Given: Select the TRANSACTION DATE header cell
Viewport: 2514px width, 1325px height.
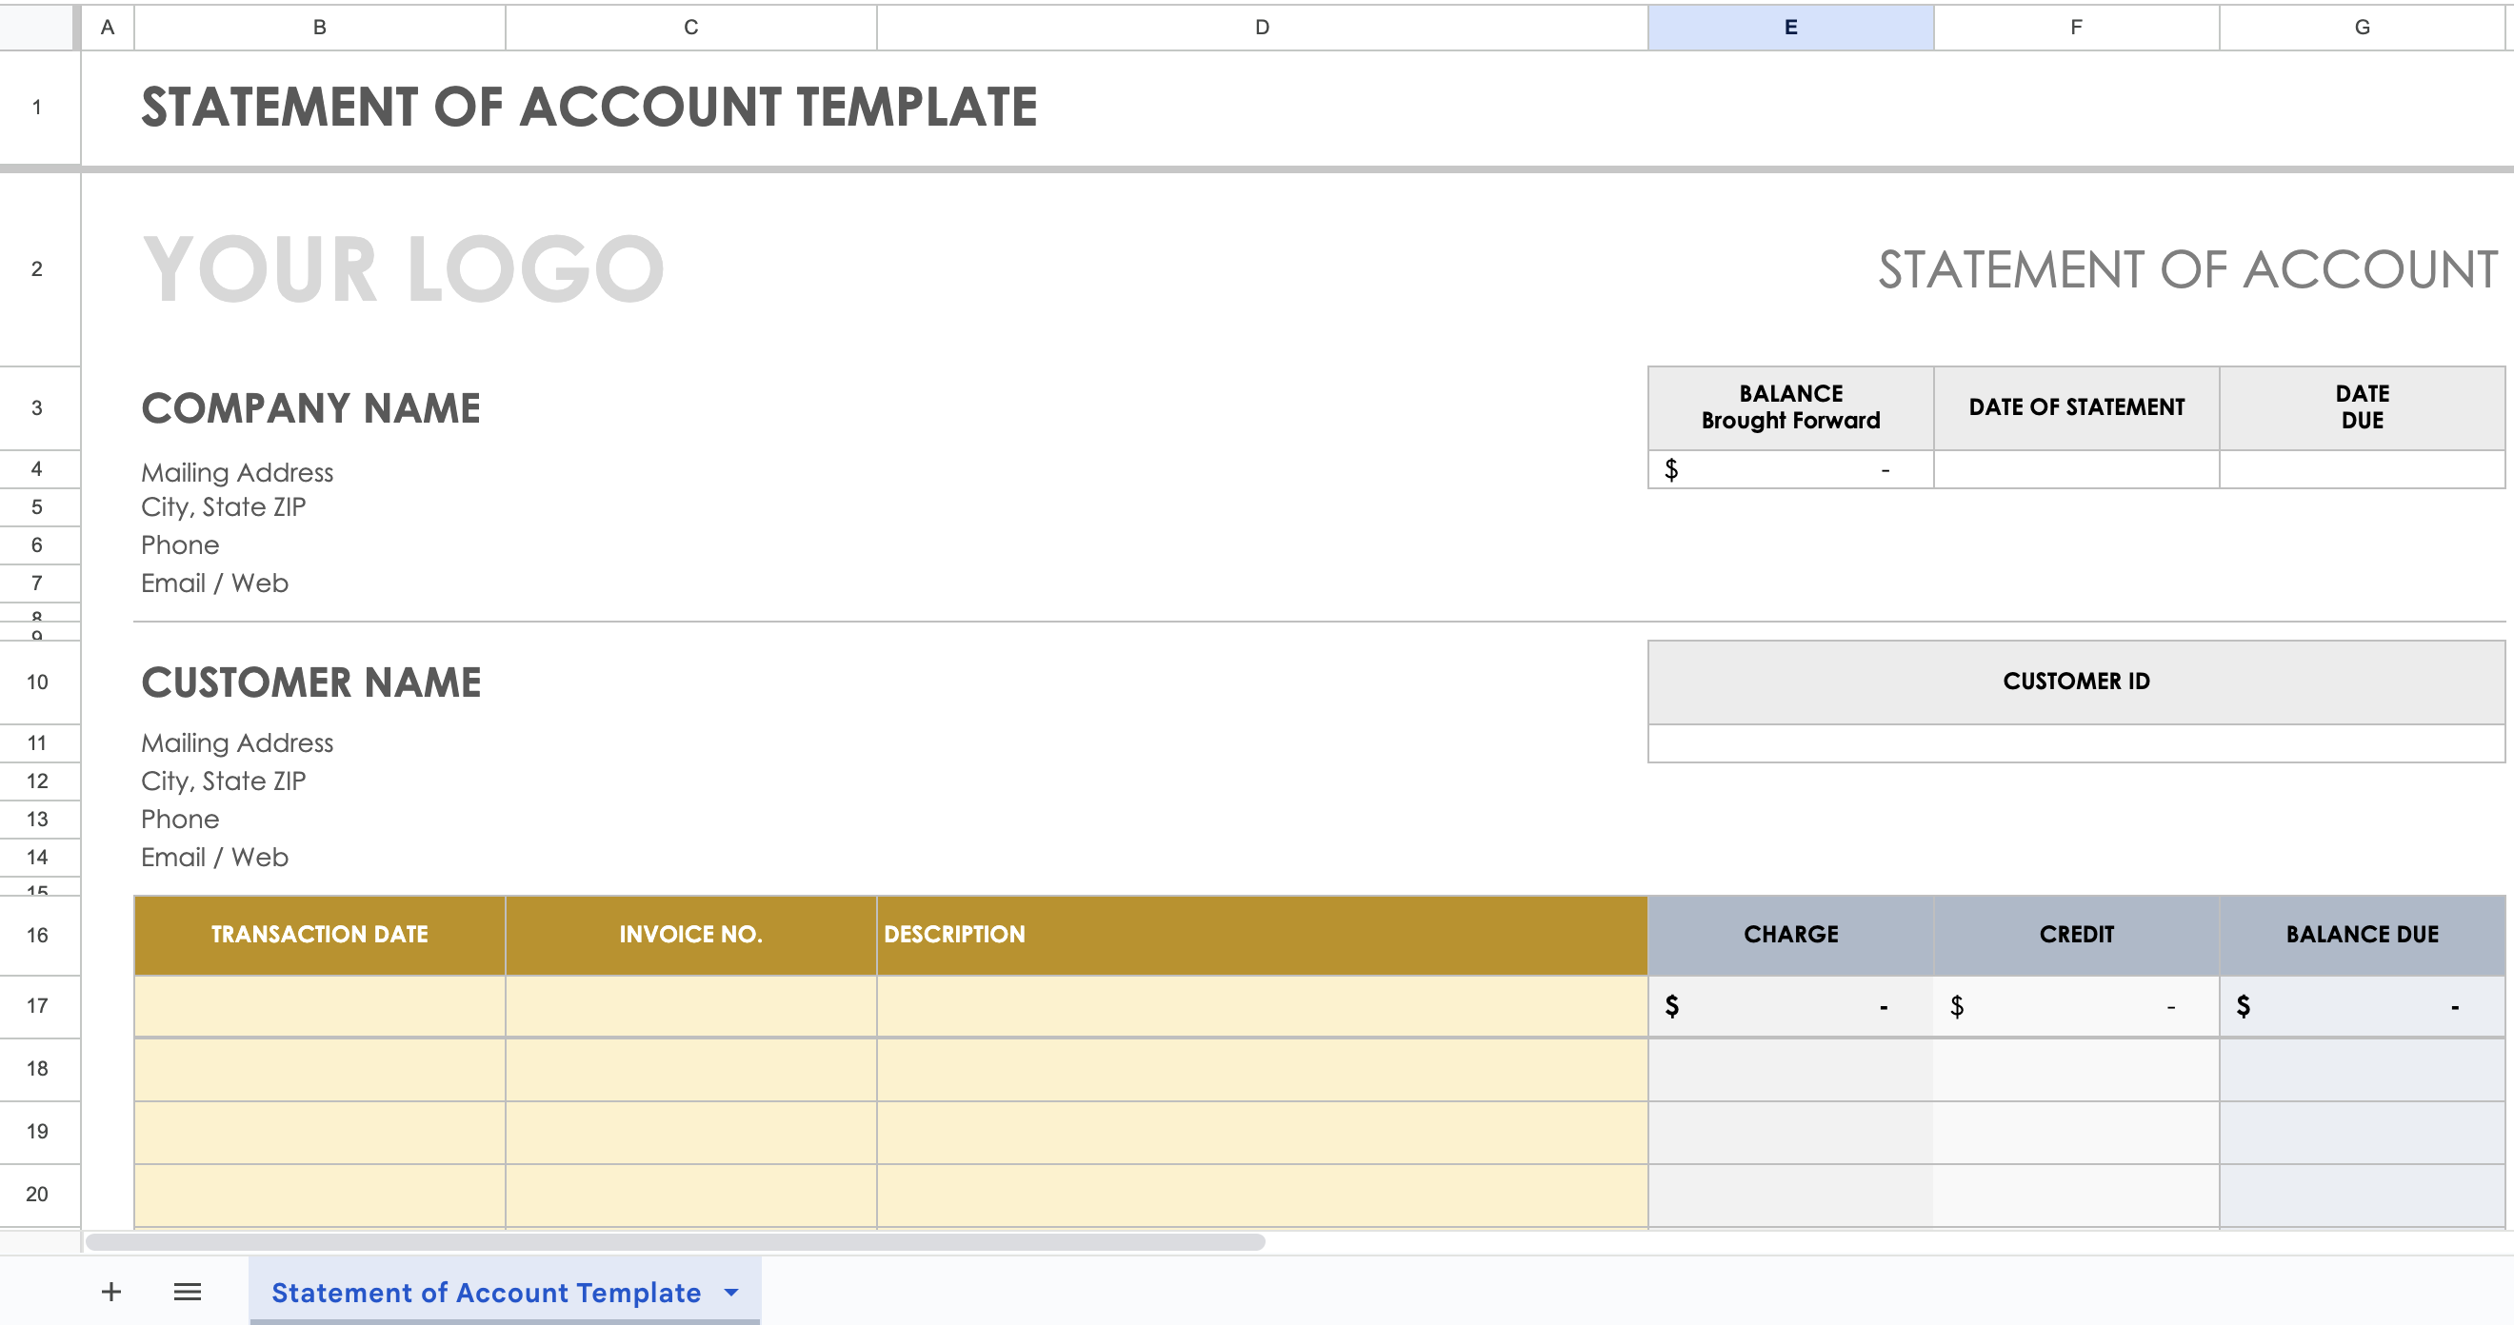Looking at the screenshot, I should coord(319,934).
